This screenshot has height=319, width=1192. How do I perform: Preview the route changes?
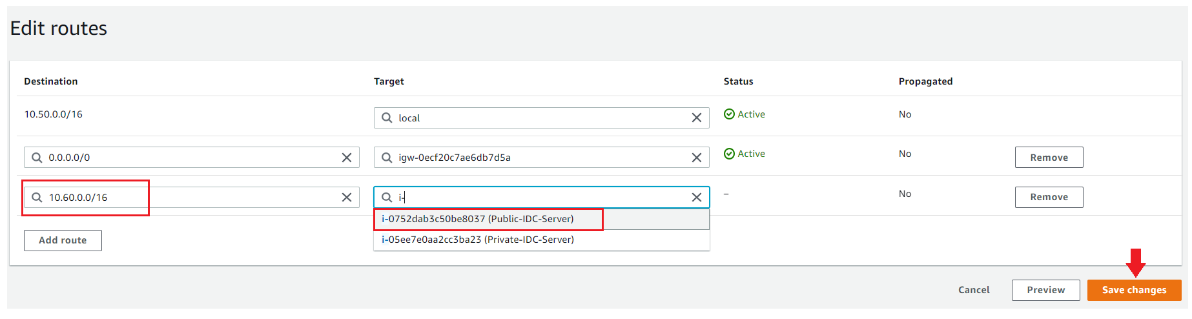(x=1045, y=290)
